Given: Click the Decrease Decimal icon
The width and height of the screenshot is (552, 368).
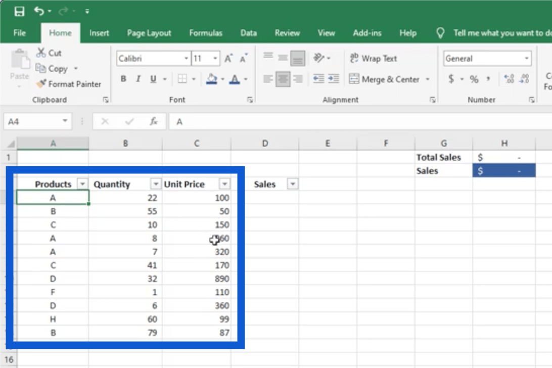Looking at the screenshot, I should [524, 79].
